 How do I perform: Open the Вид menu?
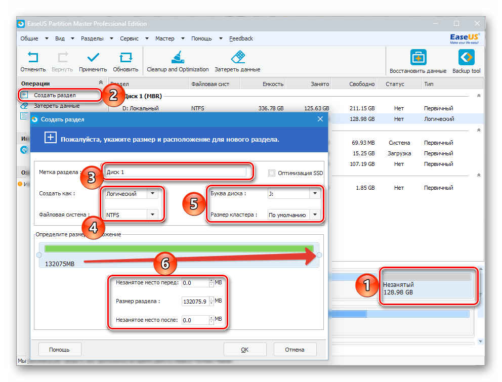click(x=60, y=38)
